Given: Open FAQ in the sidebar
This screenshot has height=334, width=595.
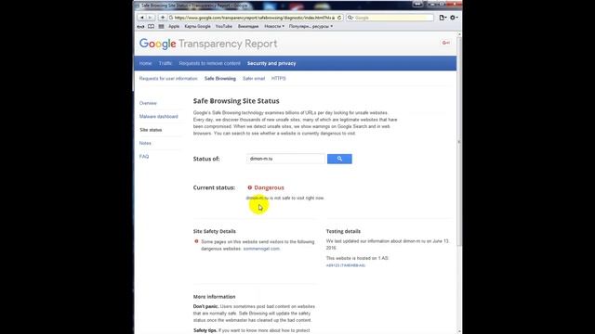Looking at the screenshot, I should point(144,157).
